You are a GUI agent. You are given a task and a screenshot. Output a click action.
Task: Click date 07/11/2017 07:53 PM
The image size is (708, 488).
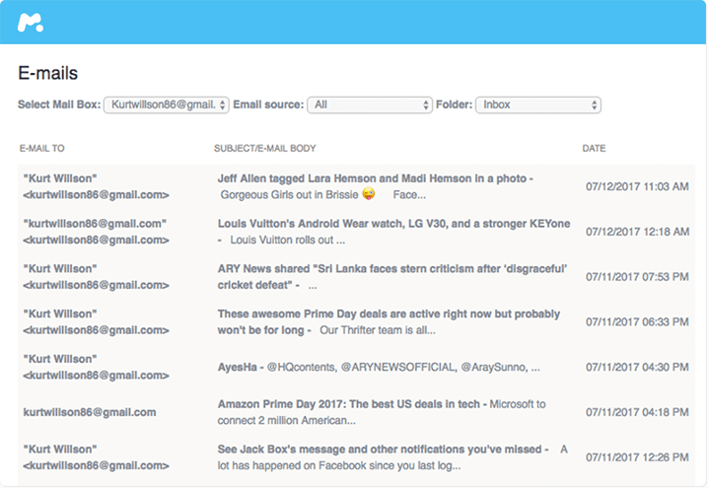(637, 277)
